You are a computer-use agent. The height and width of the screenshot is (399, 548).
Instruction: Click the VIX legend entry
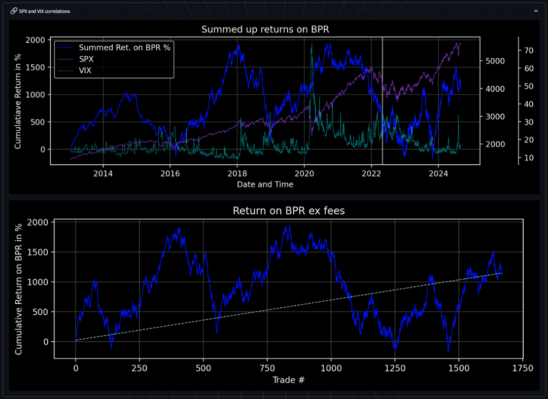85,70
